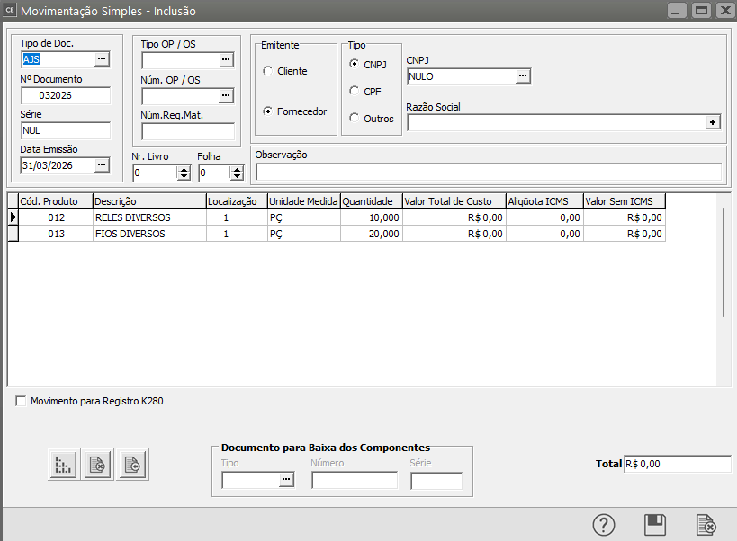Cancel with the bottom-right document X icon
The image size is (737, 541).
pyautogui.click(x=706, y=525)
